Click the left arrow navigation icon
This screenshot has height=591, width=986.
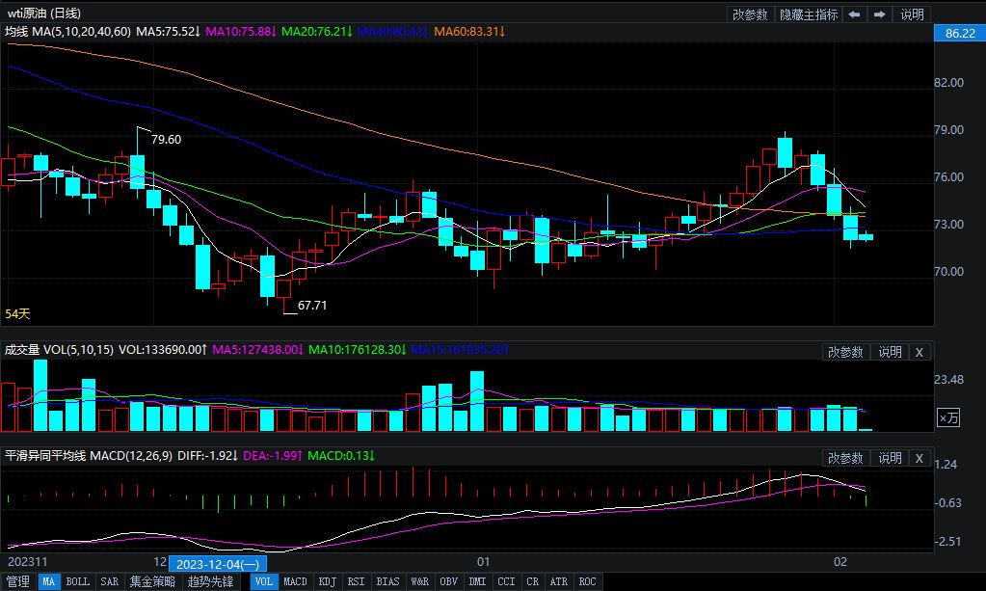pos(854,14)
